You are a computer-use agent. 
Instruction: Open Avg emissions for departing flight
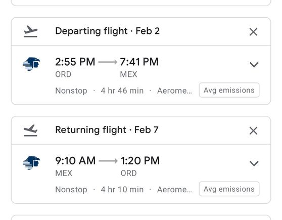click(229, 90)
